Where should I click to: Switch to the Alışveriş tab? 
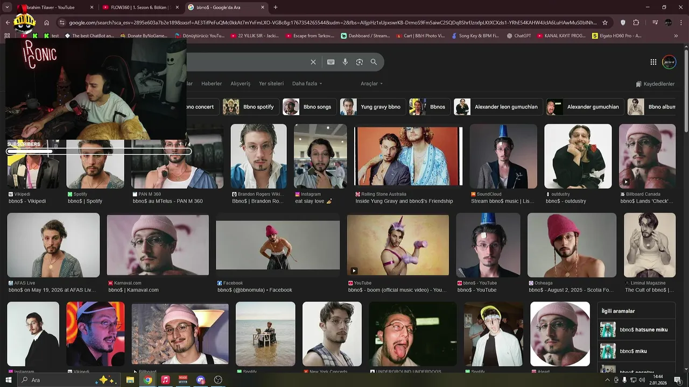[241, 84]
